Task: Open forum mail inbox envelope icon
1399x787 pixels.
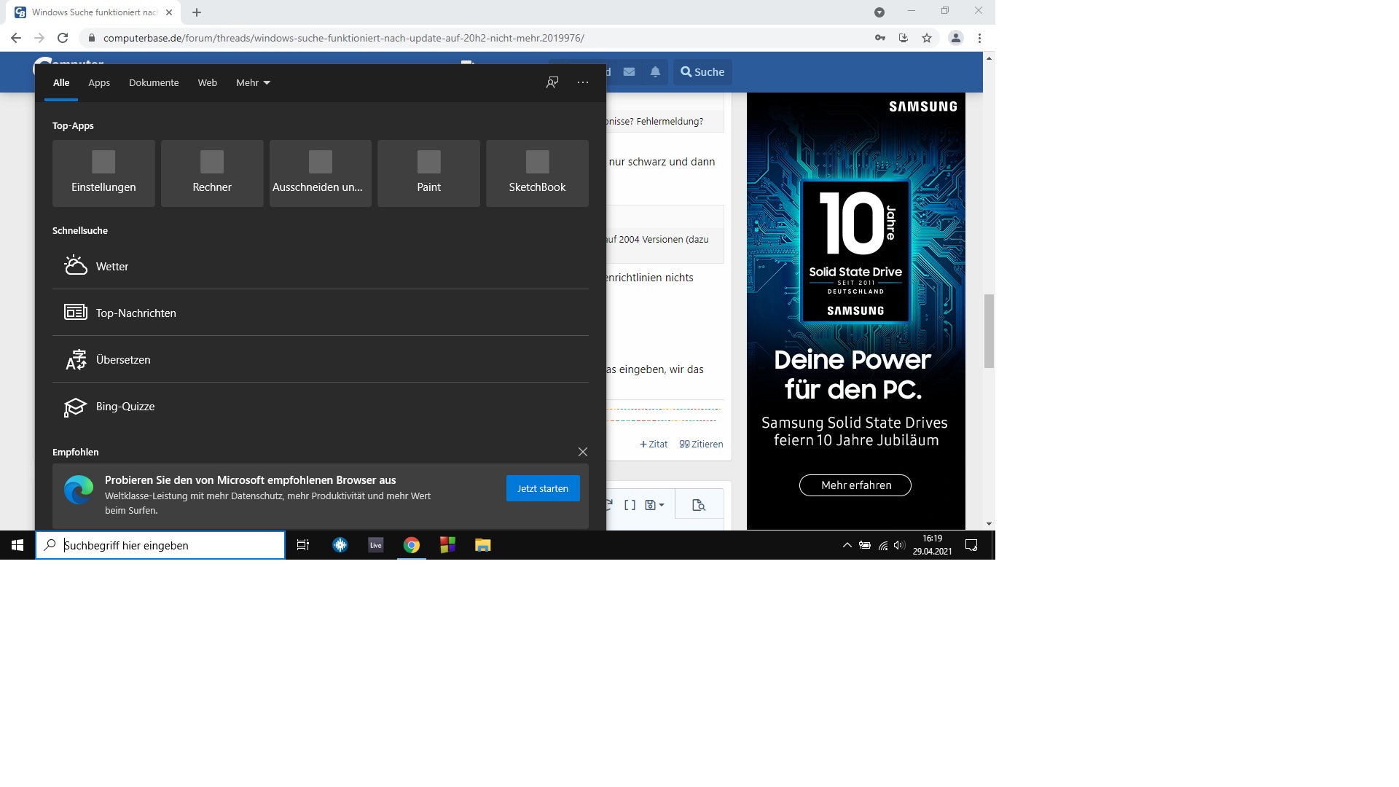Action: (630, 71)
